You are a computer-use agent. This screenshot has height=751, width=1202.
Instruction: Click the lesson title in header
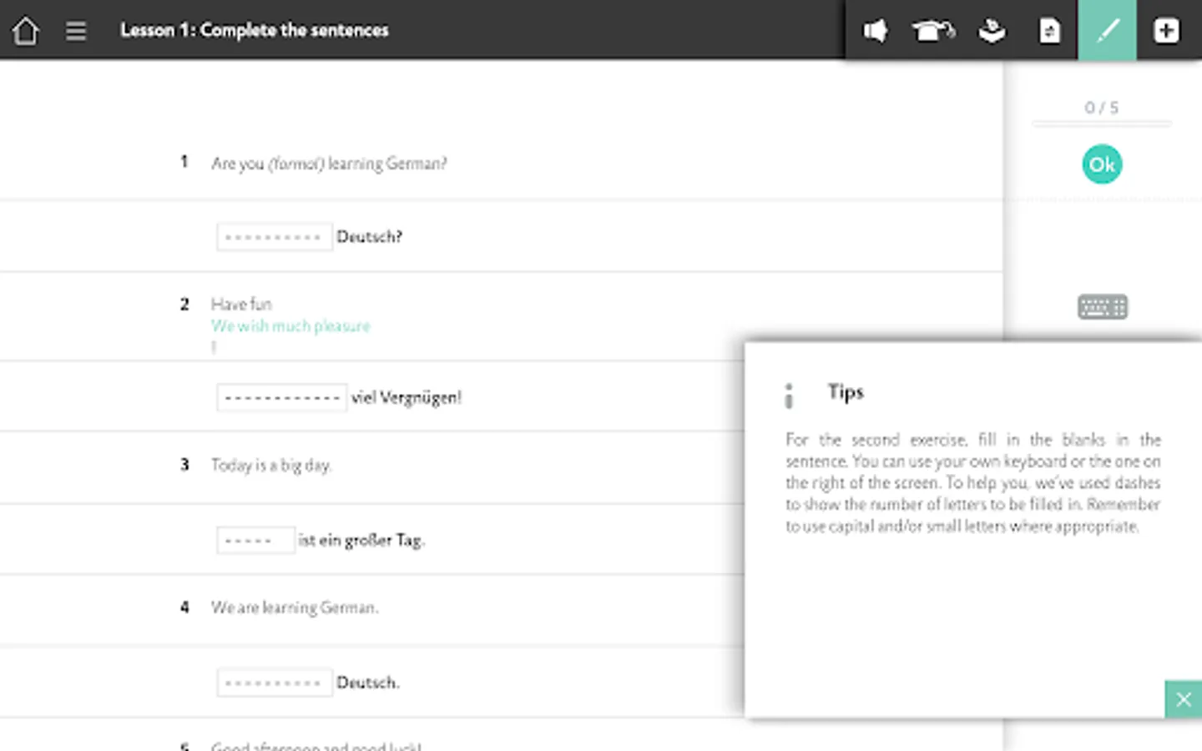click(x=255, y=31)
